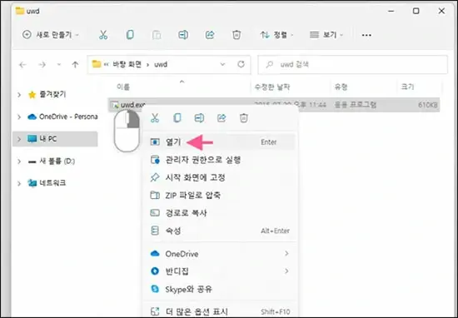Expand the 즐겨찾기 tree node

click(x=19, y=95)
